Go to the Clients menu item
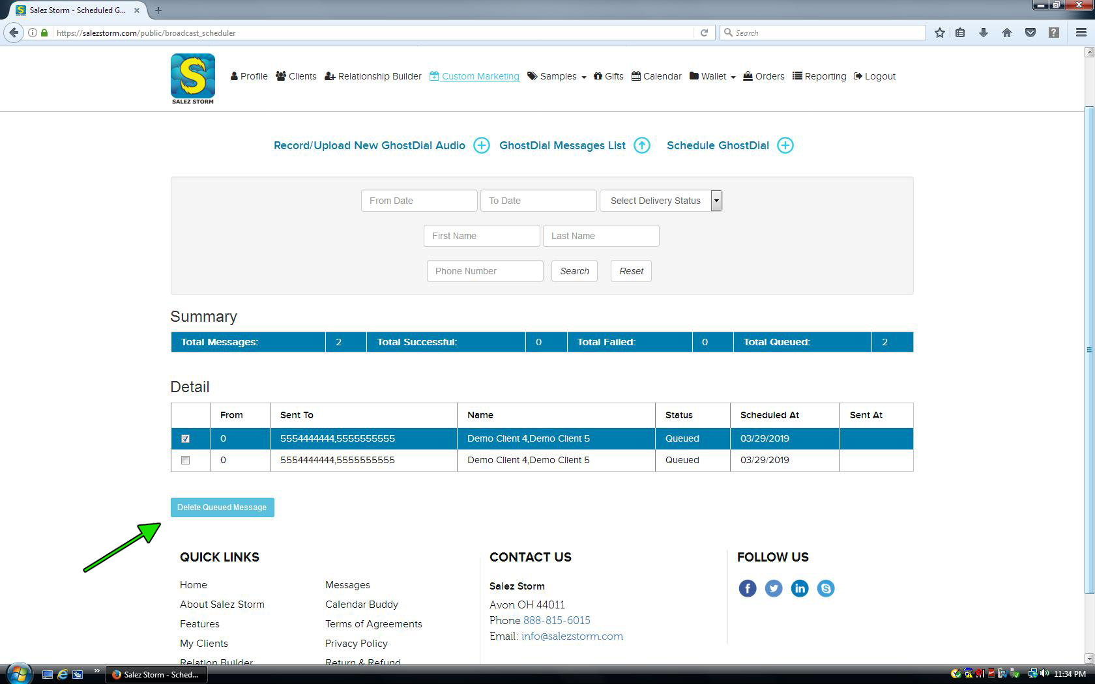The height and width of the screenshot is (684, 1095). tap(296, 76)
